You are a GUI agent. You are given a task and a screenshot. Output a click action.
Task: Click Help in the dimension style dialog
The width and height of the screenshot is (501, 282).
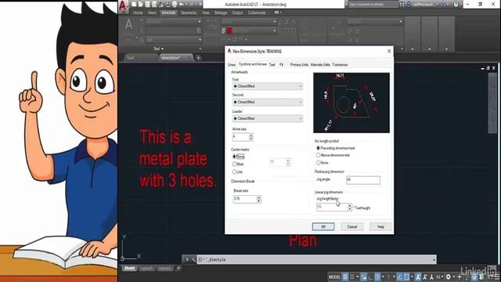click(380, 226)
